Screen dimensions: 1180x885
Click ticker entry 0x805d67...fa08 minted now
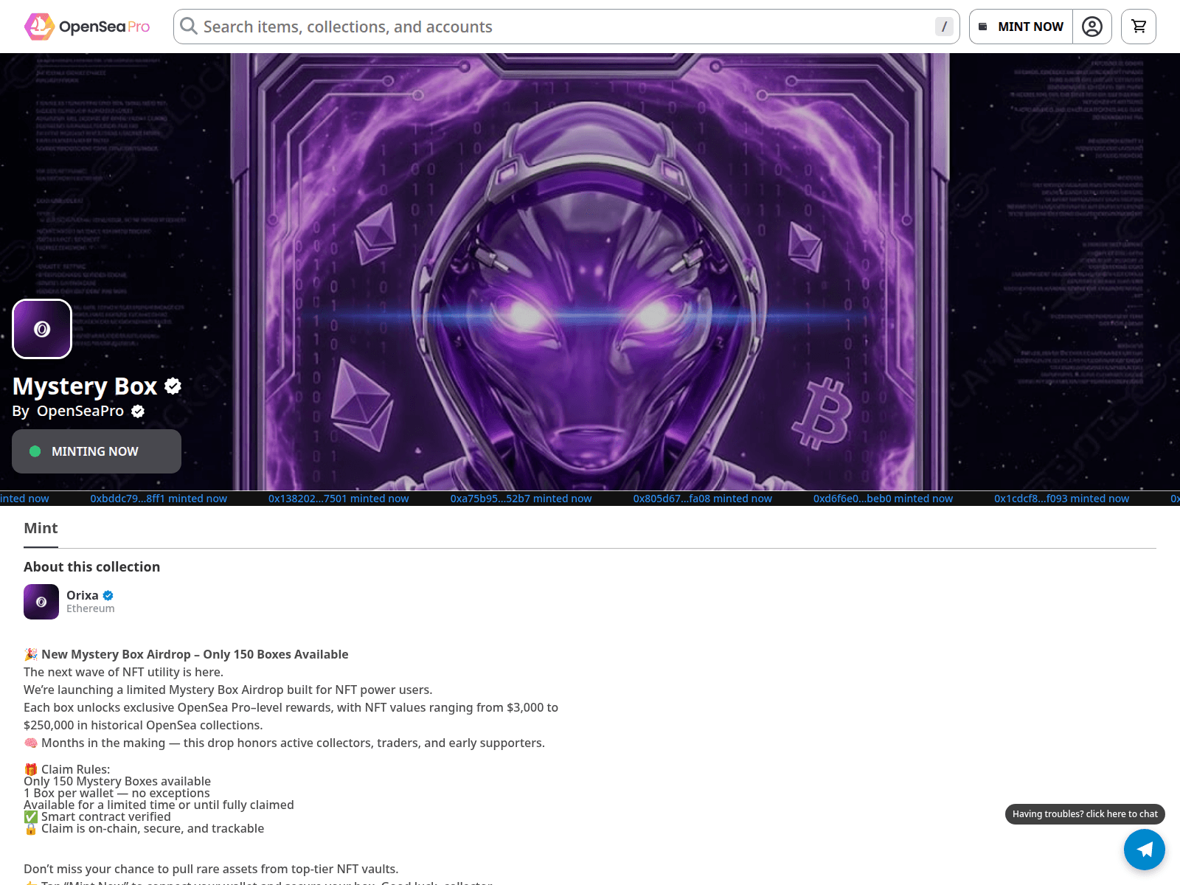click(x=702, y=499)
